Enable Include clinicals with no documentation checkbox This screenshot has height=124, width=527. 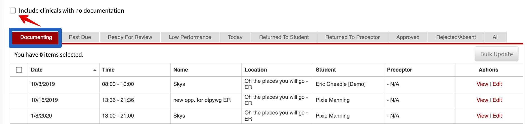tap(13, 11)
